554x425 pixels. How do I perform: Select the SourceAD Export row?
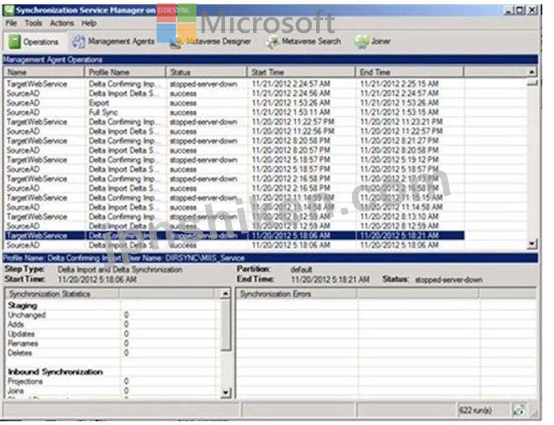(x=234, y=103)
